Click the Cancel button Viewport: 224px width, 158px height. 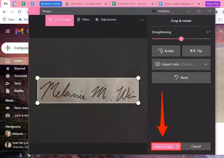tap(196, 146)
